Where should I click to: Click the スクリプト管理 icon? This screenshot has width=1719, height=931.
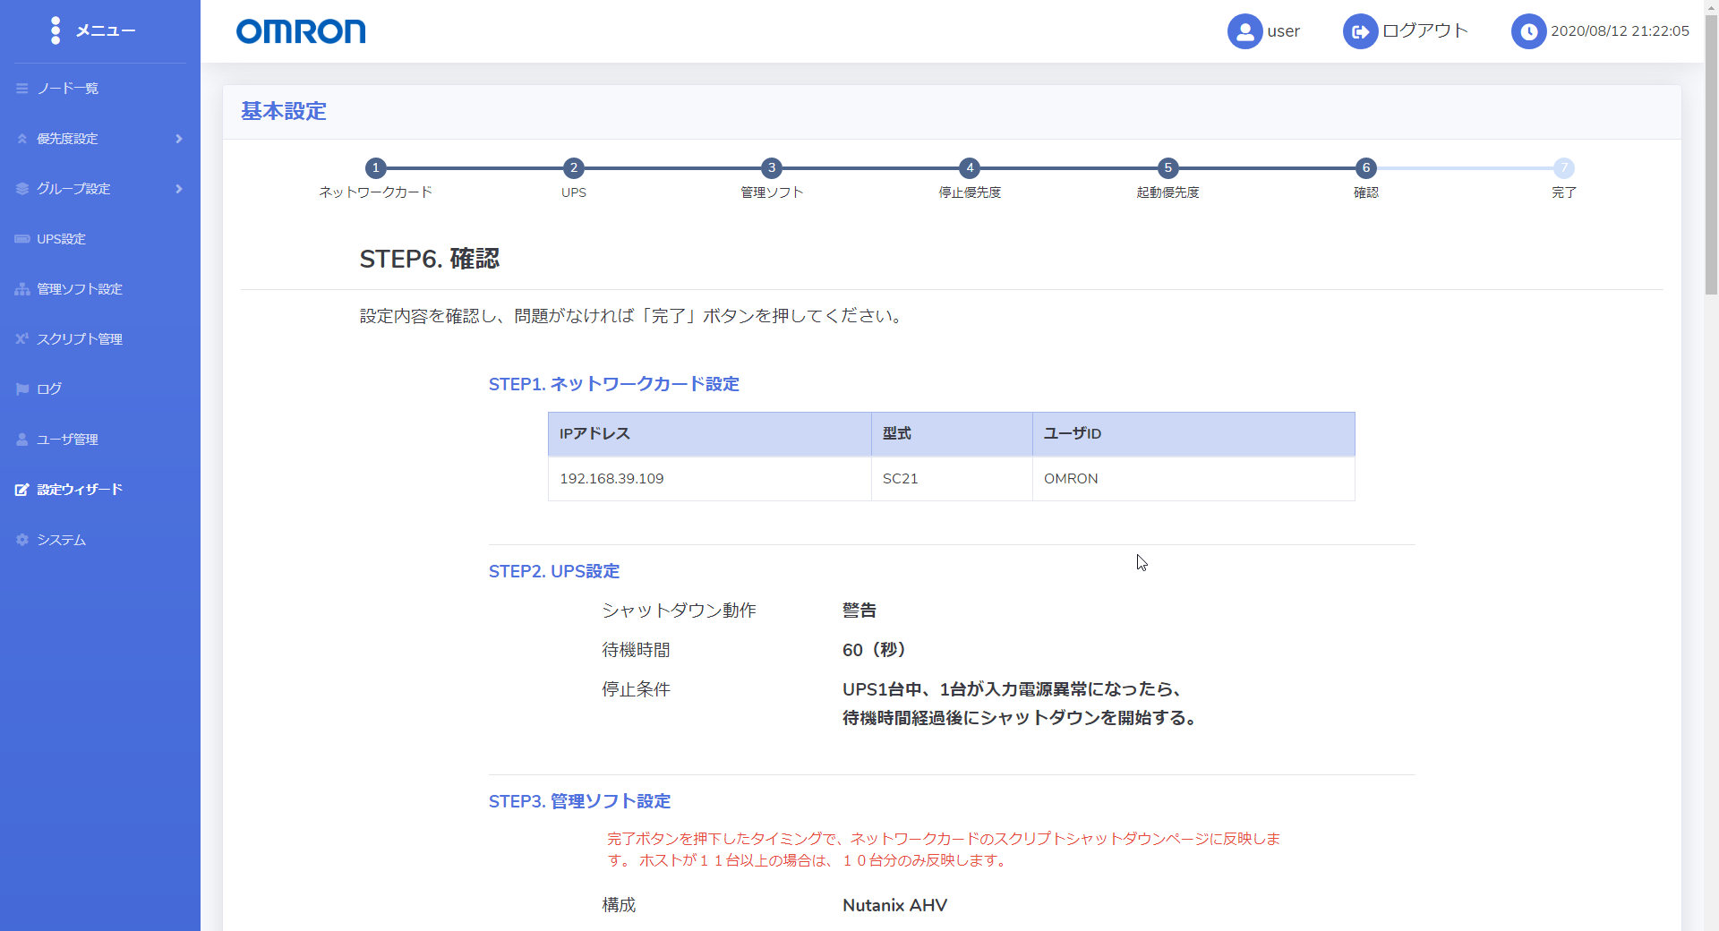tap(22, 338)
